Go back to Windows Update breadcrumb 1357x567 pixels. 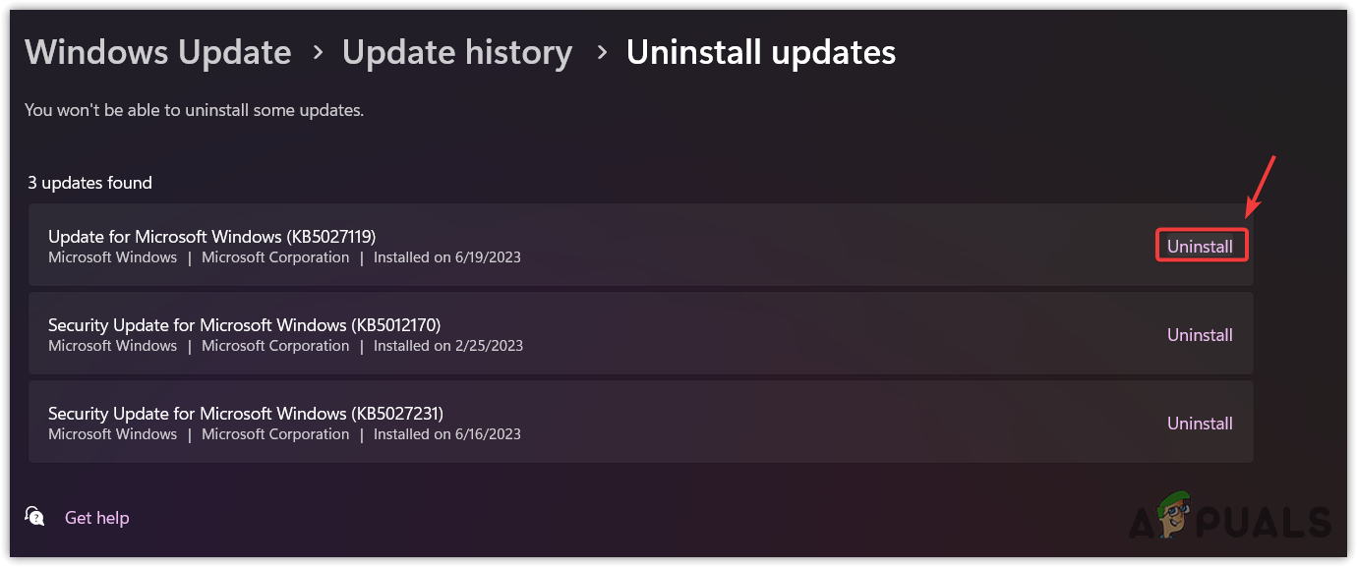point(157,52)
